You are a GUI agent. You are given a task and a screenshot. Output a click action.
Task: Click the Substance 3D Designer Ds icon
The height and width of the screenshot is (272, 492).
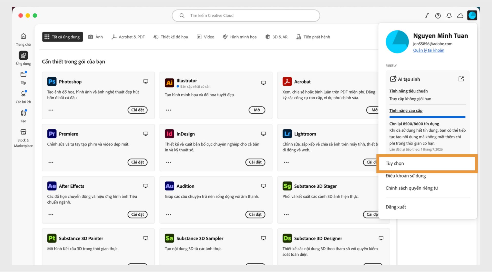287,238
